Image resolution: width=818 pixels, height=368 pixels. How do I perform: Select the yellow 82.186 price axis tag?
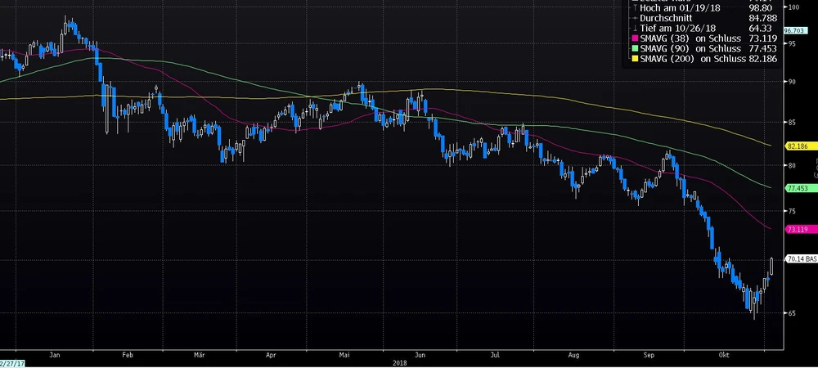[797, 146]
